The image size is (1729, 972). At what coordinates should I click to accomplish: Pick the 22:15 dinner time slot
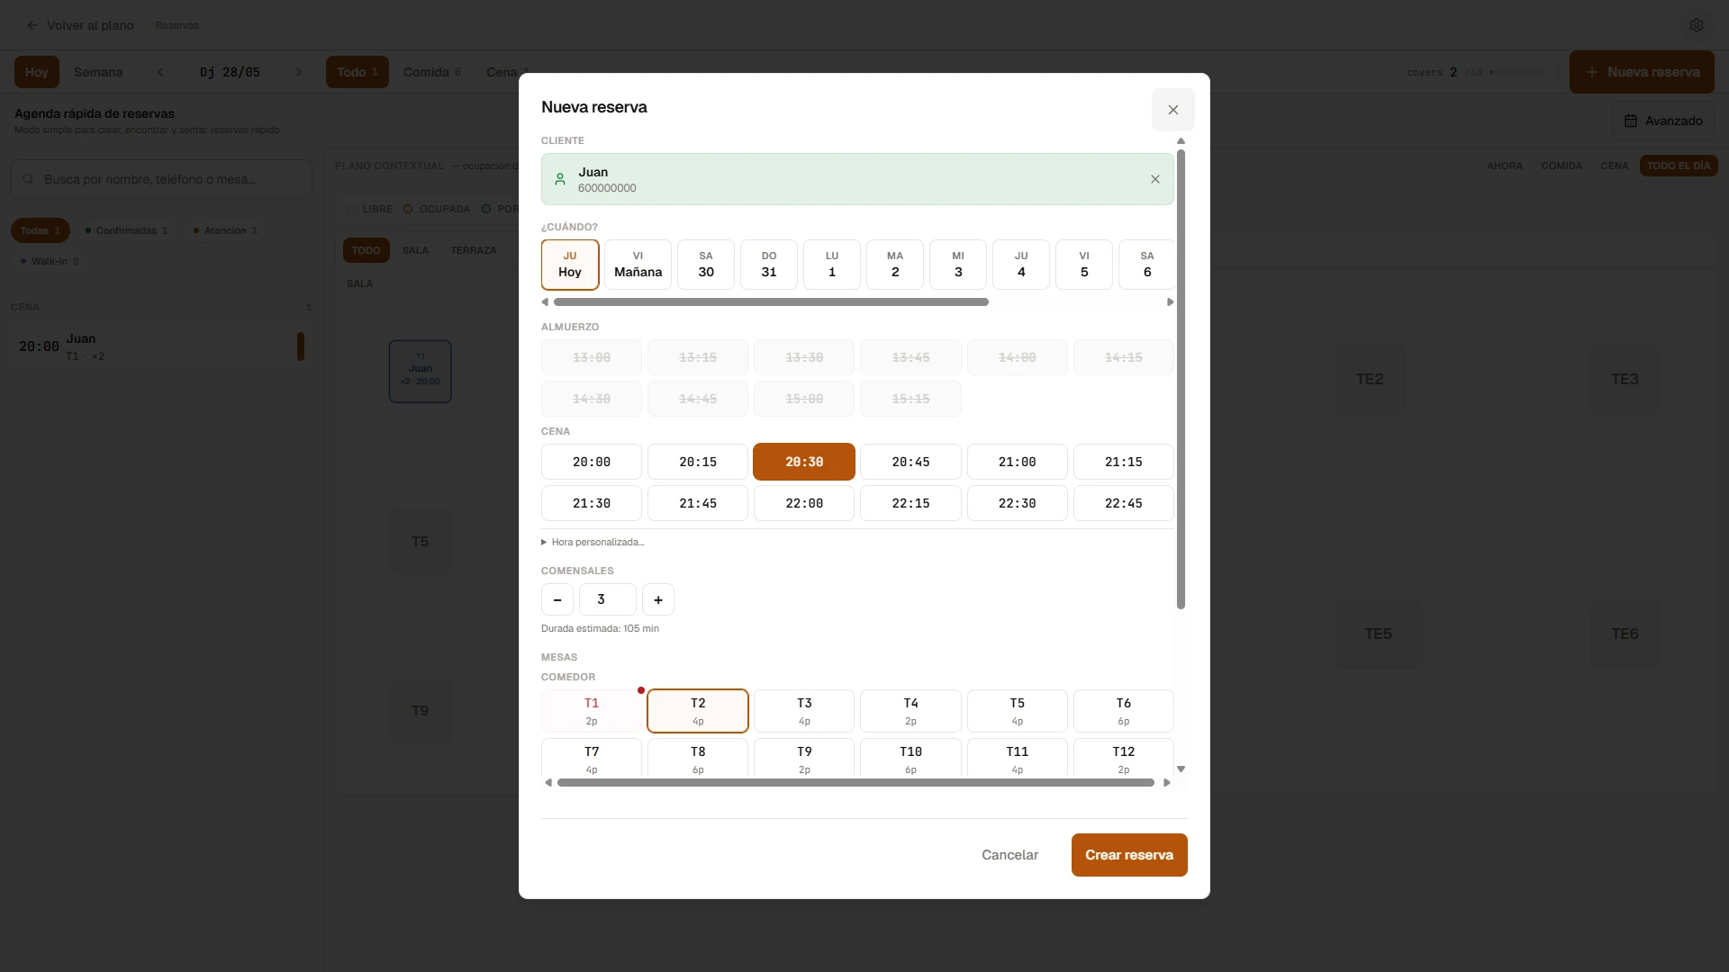click(x=910, y=503)
